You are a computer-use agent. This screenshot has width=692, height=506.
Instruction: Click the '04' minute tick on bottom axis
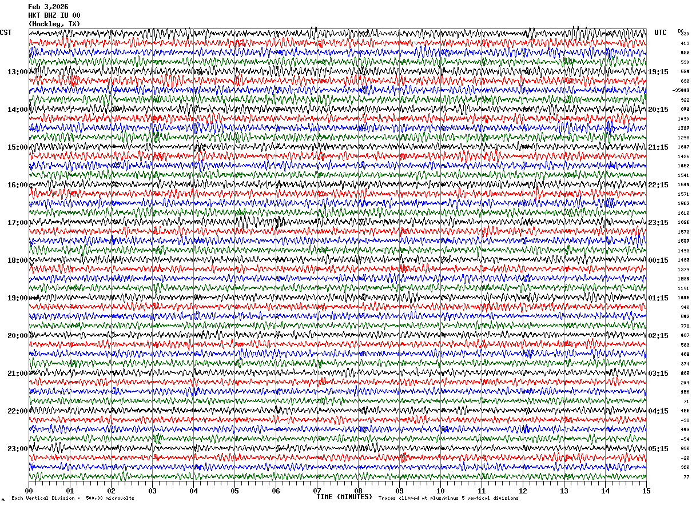tap(193, 491)
